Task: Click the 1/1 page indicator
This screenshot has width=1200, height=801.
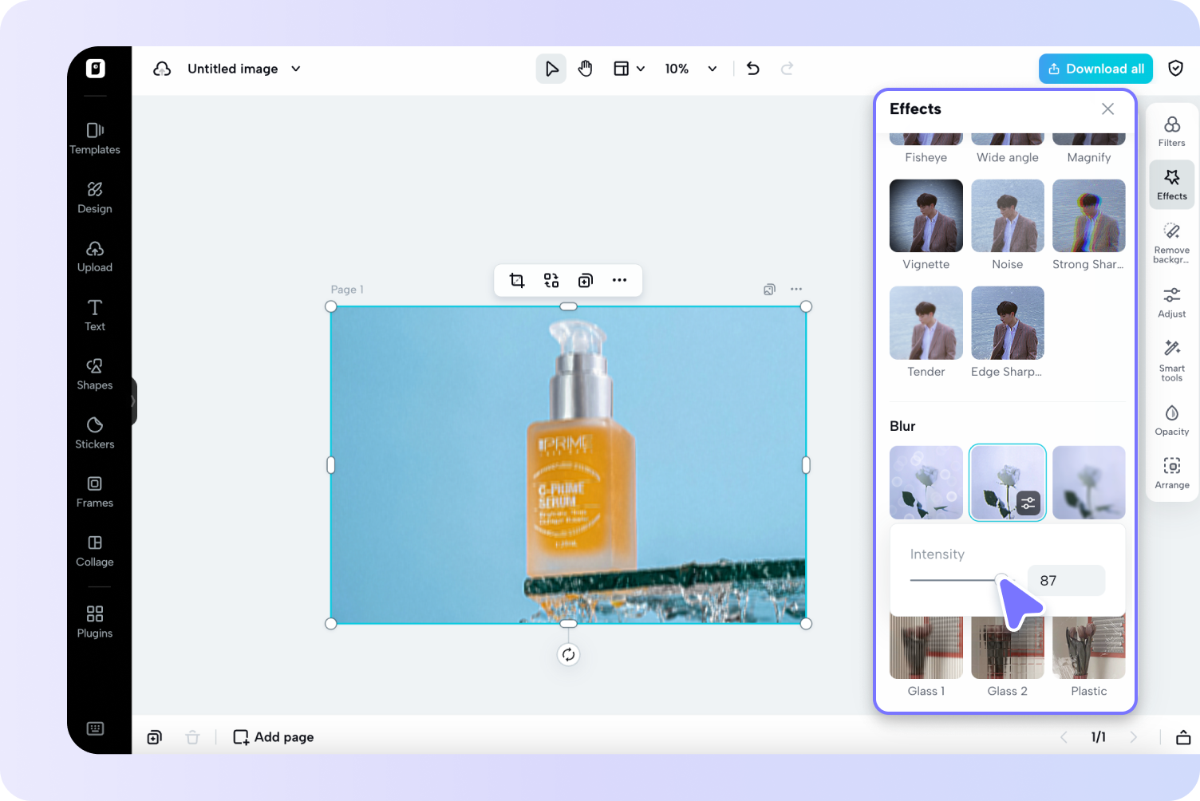Action: click(x=1099, y=737)
